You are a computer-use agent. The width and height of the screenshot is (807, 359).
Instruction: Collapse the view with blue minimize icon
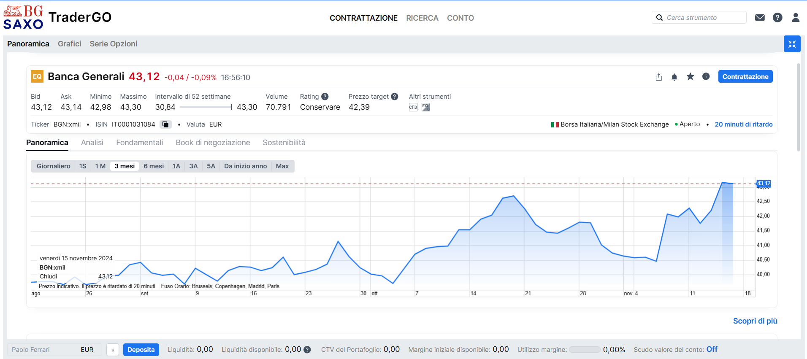point(792,44)
